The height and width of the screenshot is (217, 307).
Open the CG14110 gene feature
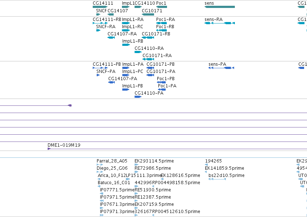click(x=138, y=7)
